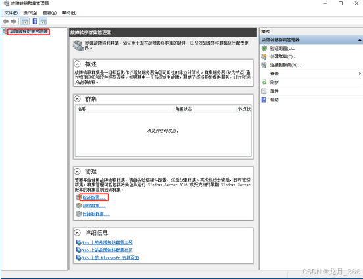Click the Back arrow toolbar icon
This screenshot has width=363, height=279.
[5, 22]
